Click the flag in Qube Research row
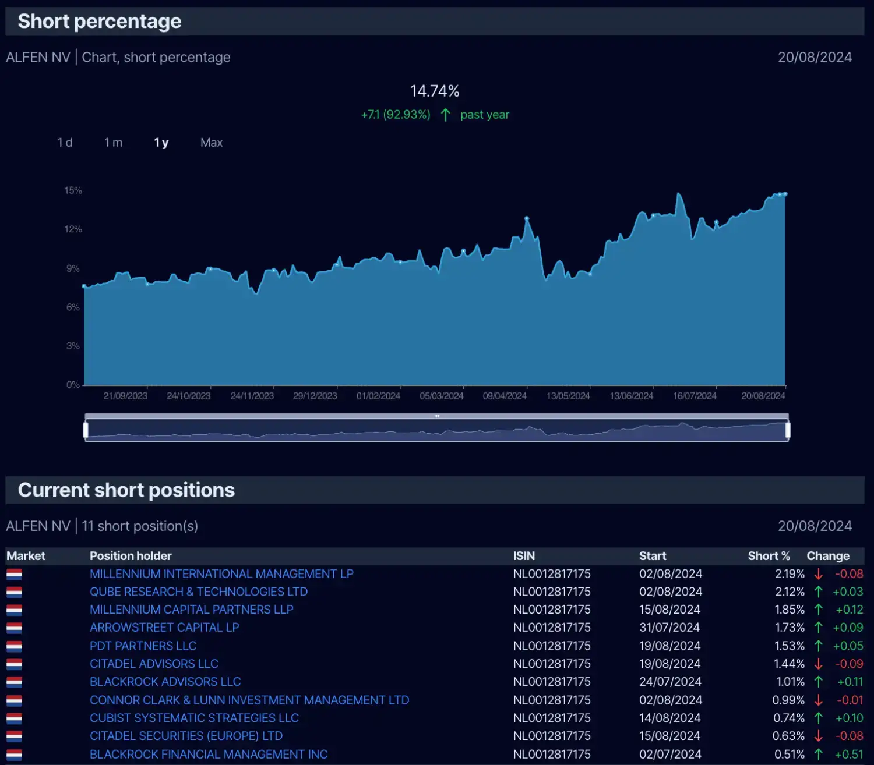This screenshot has height=765, width=874. click(x=15, y=593)
